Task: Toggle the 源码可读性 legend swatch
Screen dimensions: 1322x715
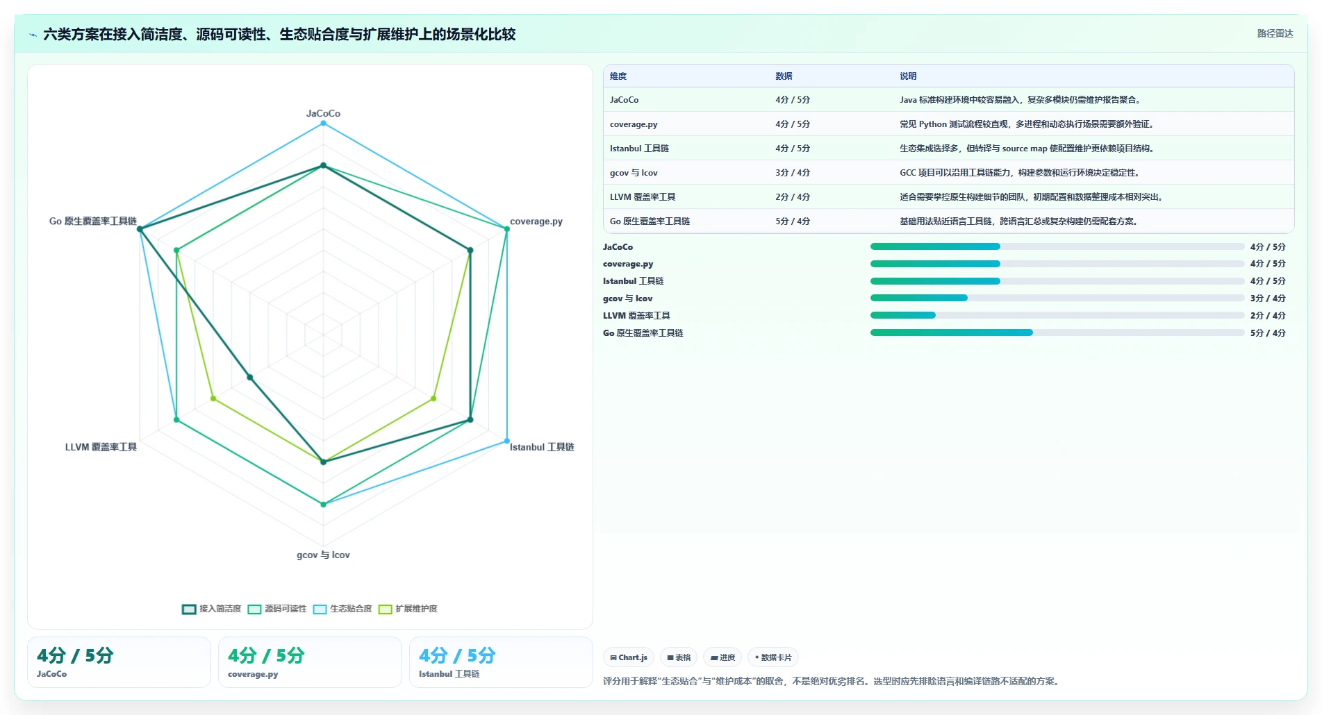Action: [x=254, y=609]
